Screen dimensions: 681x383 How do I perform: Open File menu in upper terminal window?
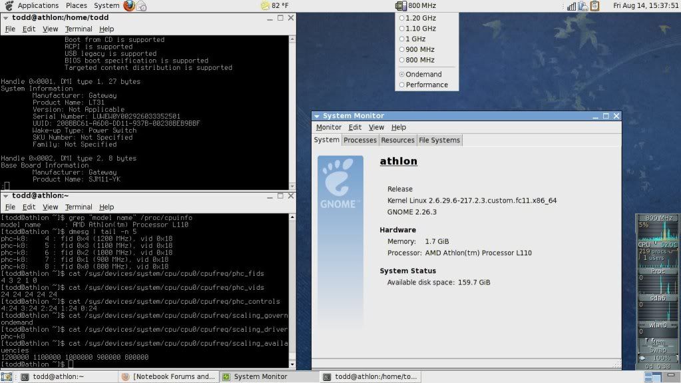pos(10,29)
